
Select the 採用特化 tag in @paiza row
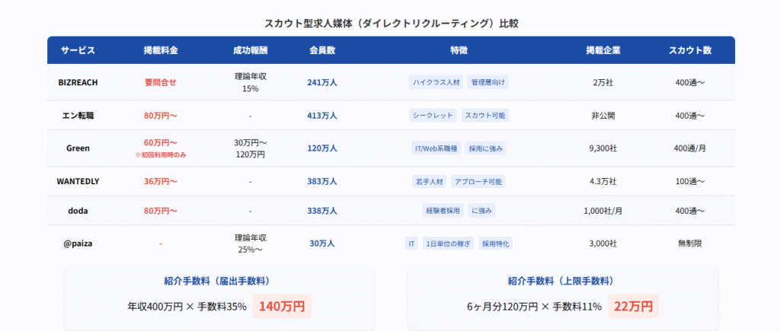tap(496, 243)
